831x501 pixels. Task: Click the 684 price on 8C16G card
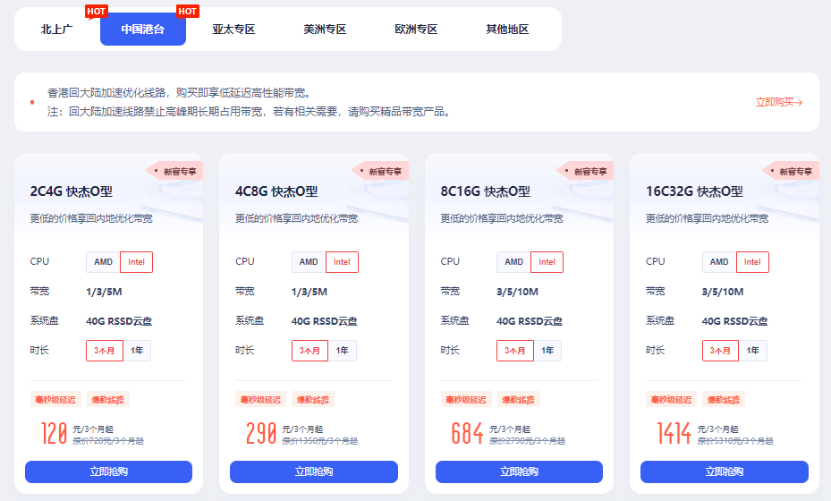click(x=467, y=433)
